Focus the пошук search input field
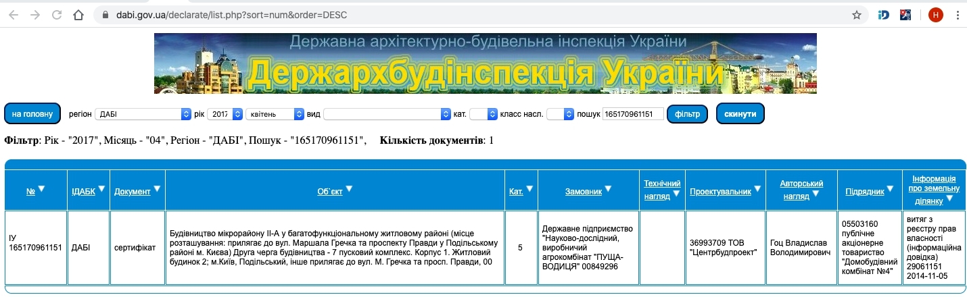967x297 pixels. point(632,114)
